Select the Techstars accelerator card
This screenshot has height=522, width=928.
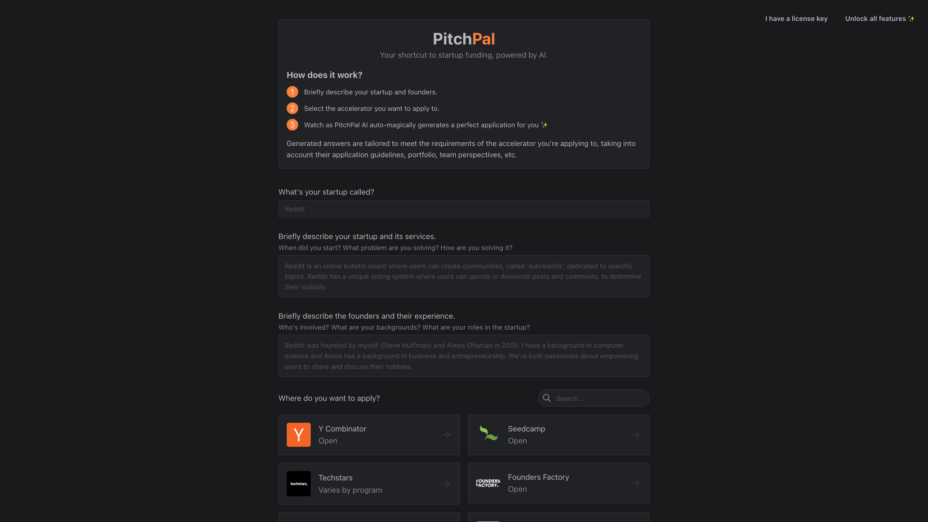tap(369, 483)
